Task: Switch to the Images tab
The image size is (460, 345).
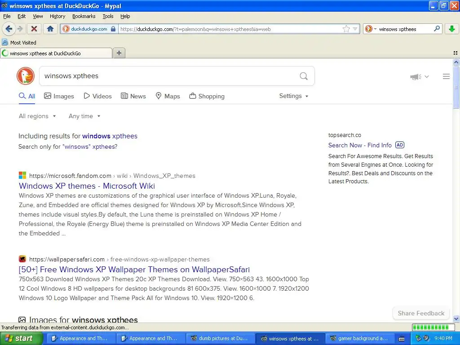Action: (x=59, y=96)
